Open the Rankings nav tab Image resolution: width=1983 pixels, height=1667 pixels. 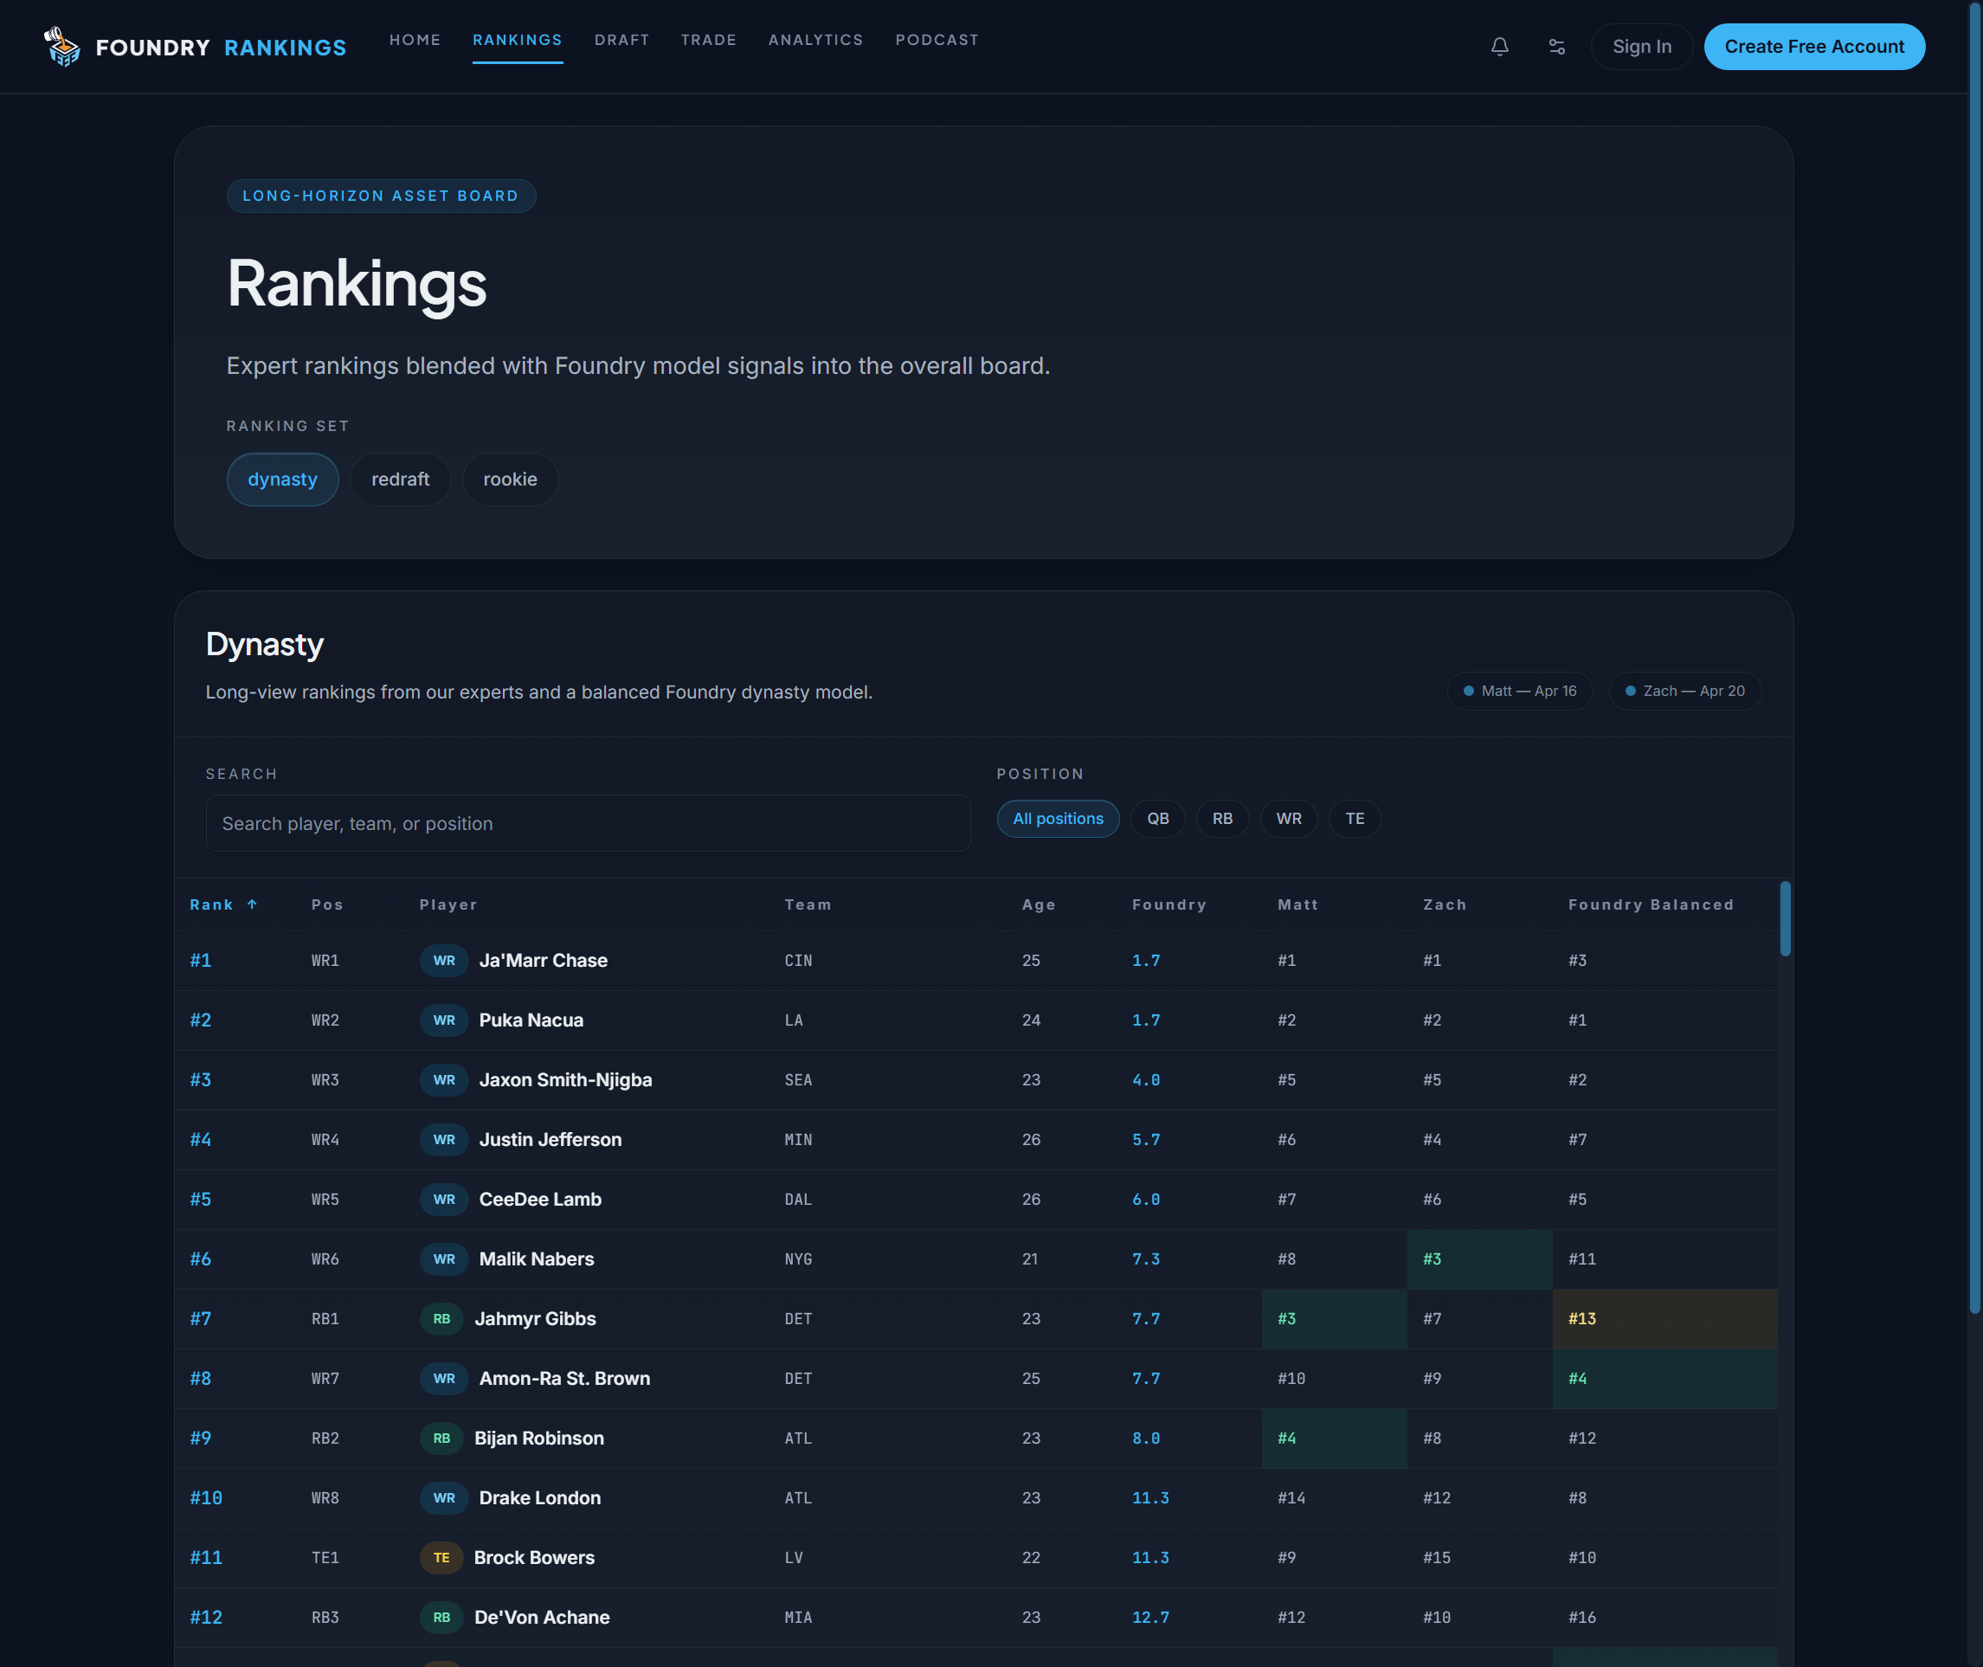tap(517, 40)
